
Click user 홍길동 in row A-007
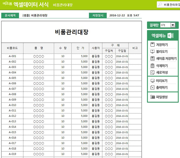pyautogui.click(x=95, y=89)
